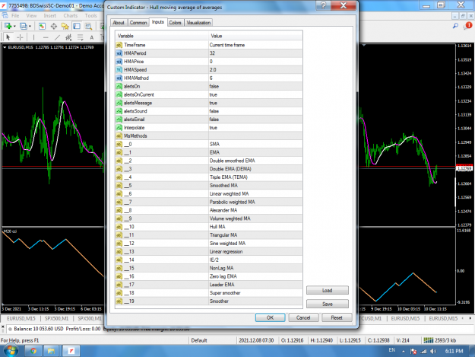475x357 pixels.
Task: Switch to the SPX500,M1 chart tab
Action: tap(57, 318)
